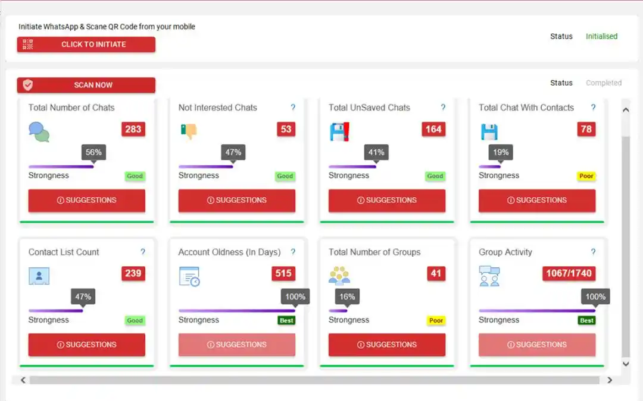Click the Group Activity conversation icon
The width and height of the screenshot is (643, 401).
pyautogui.click(x=489, y=276)
